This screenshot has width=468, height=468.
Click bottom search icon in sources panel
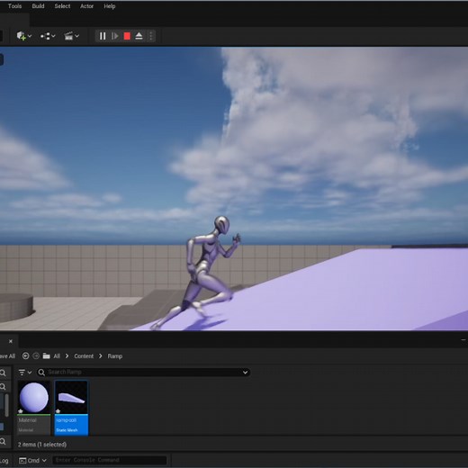pyautogui.click(x=3, y=441)
